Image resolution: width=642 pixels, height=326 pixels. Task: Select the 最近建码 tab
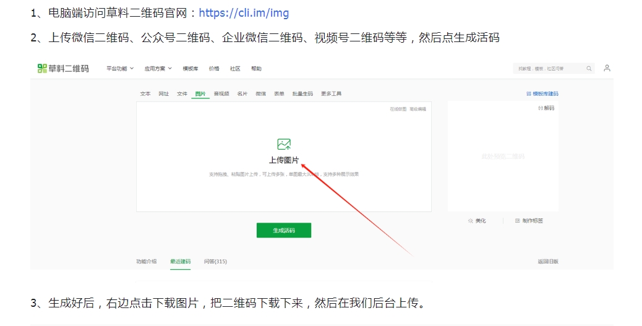(x=180, y=262)
